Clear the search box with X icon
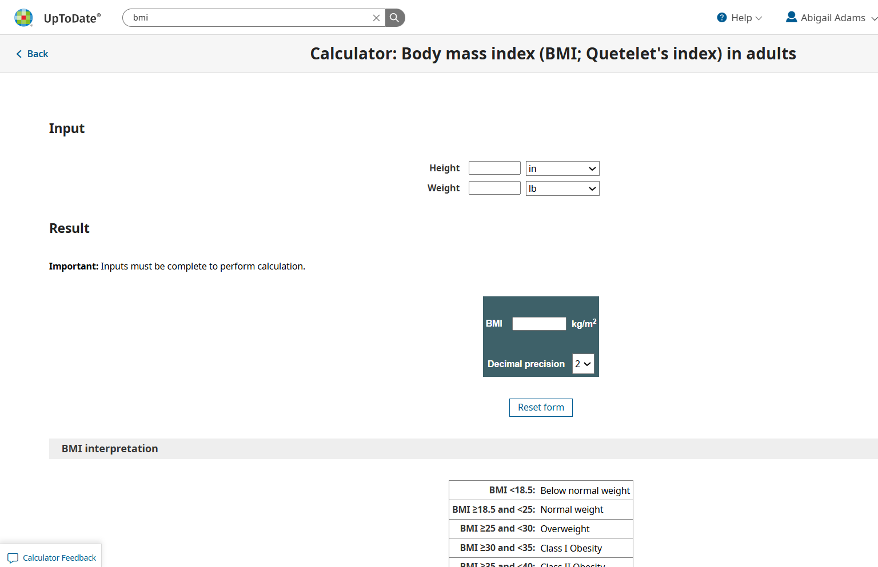This screenshot has width=878, height=567. click(376, 18)
